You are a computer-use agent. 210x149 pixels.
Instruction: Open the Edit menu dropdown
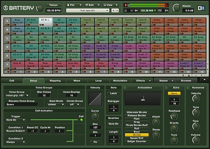(x=92, y=5)
